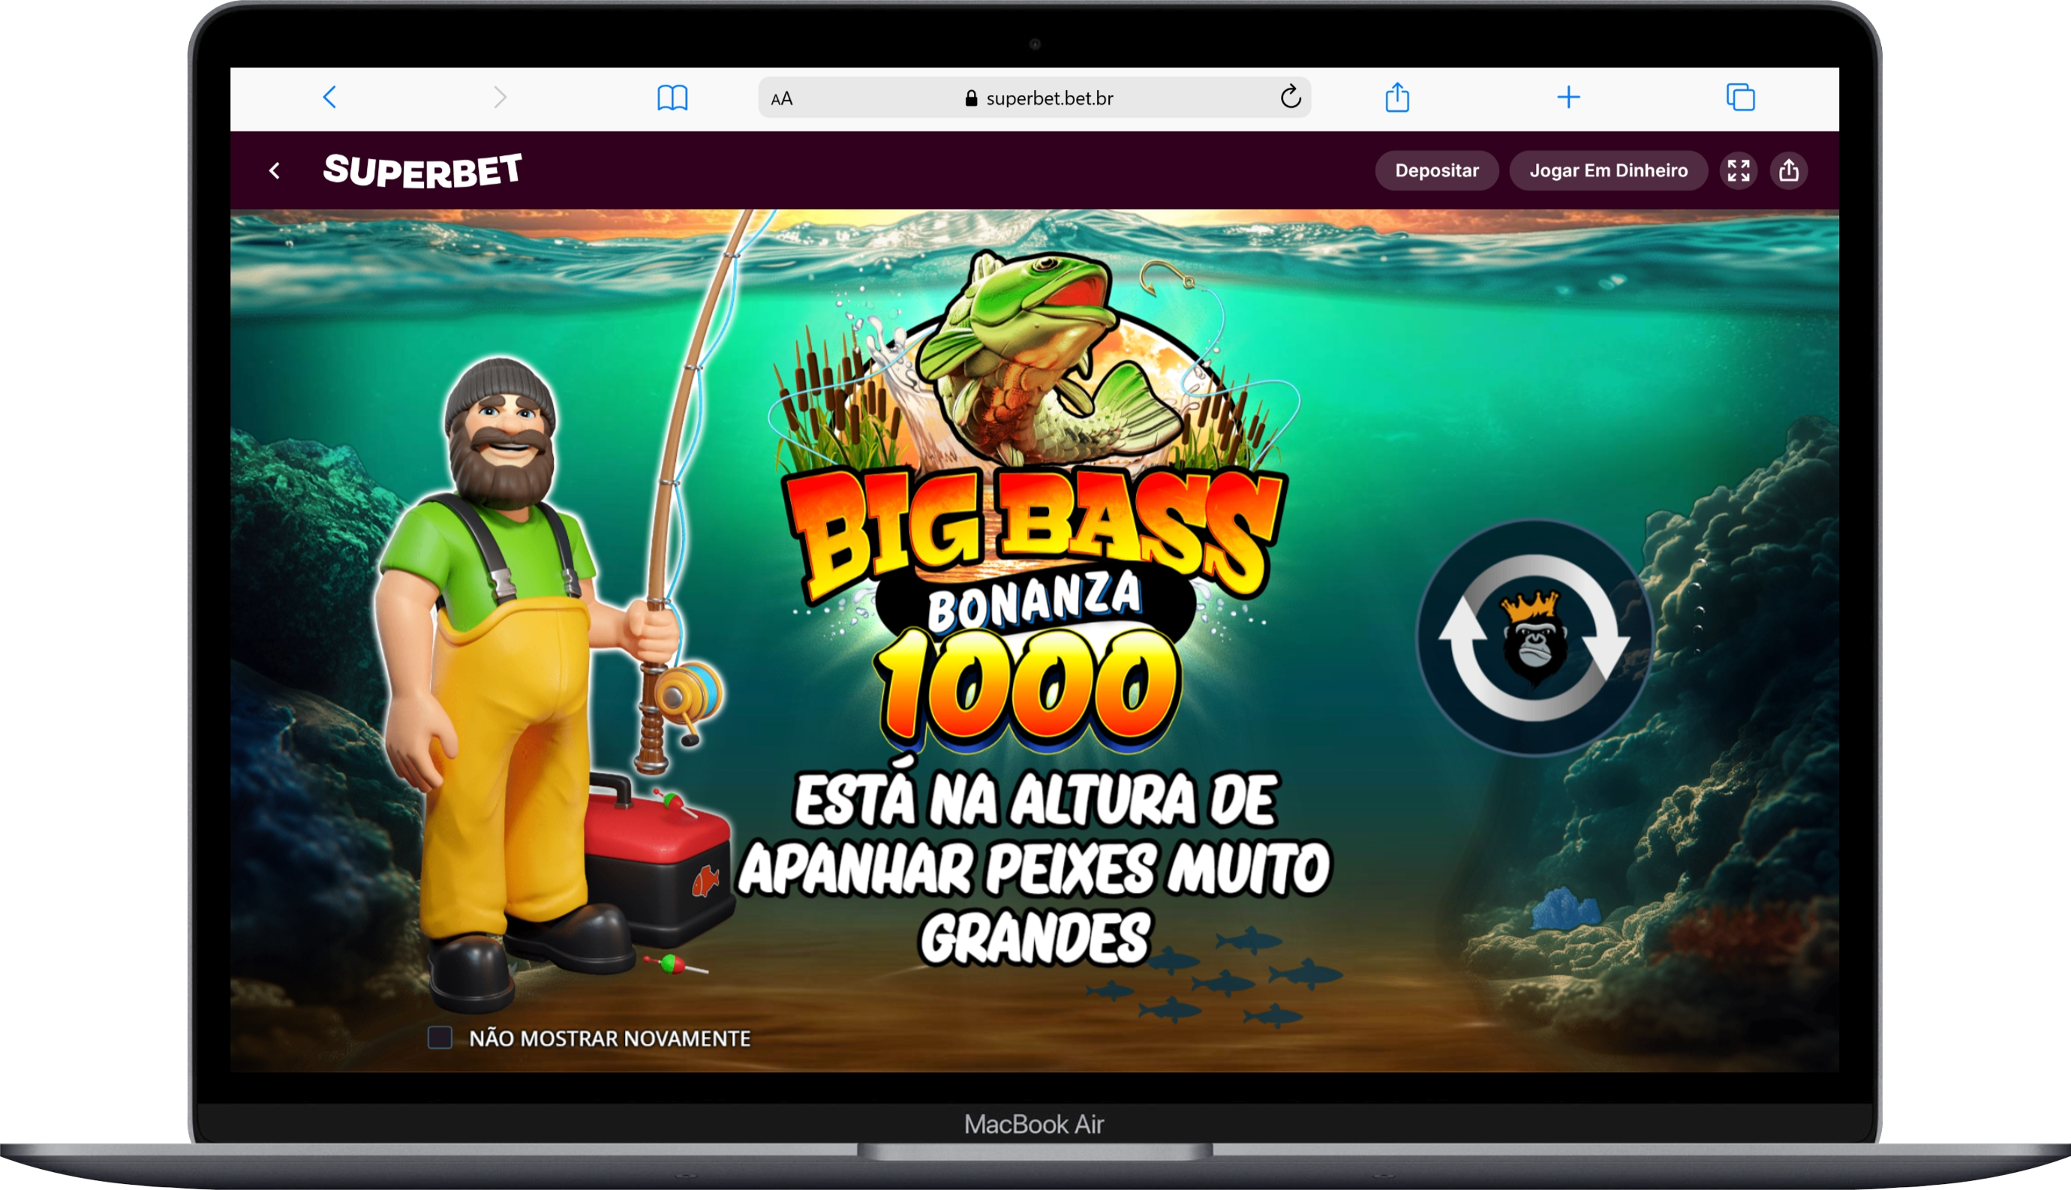Show the Safari tab overview icon
Viewport: 2071px width, 1190px height.
[1741, 98]
